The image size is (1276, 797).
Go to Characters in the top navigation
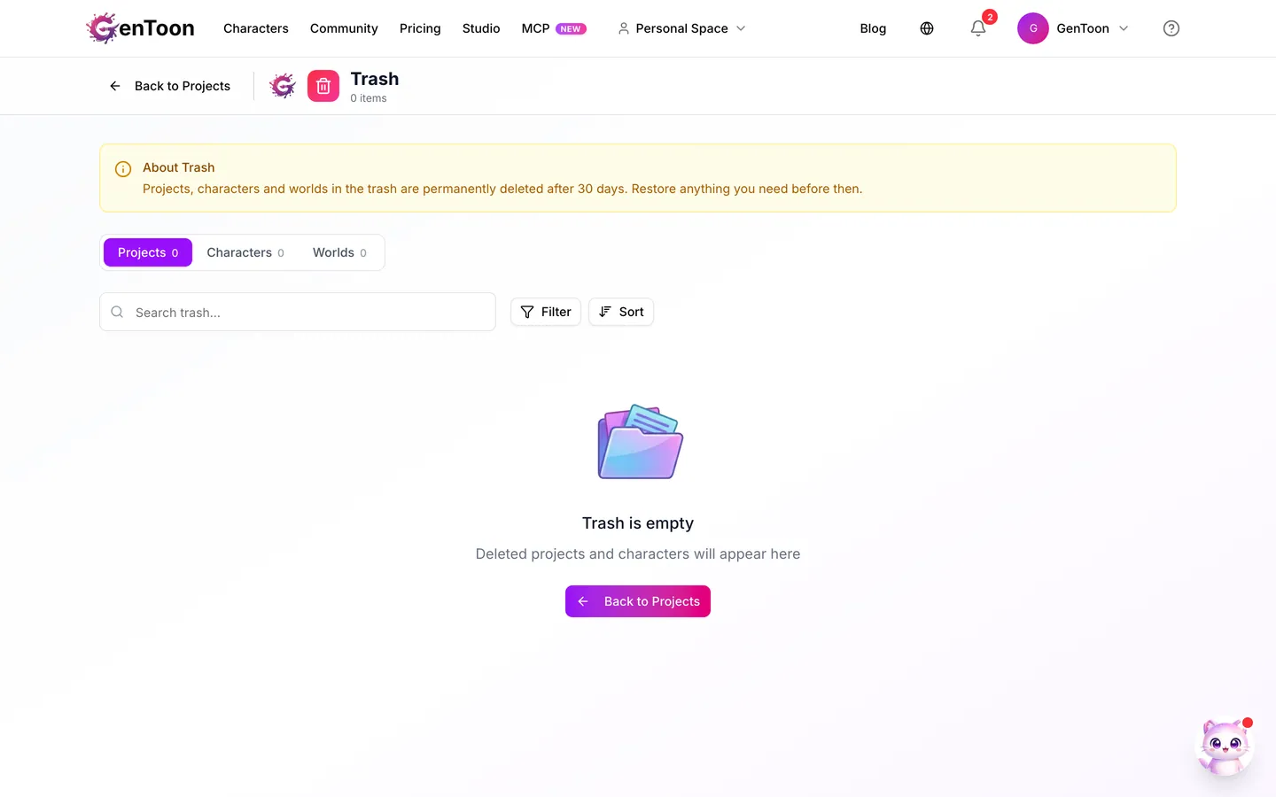click(x=256, y=28)
